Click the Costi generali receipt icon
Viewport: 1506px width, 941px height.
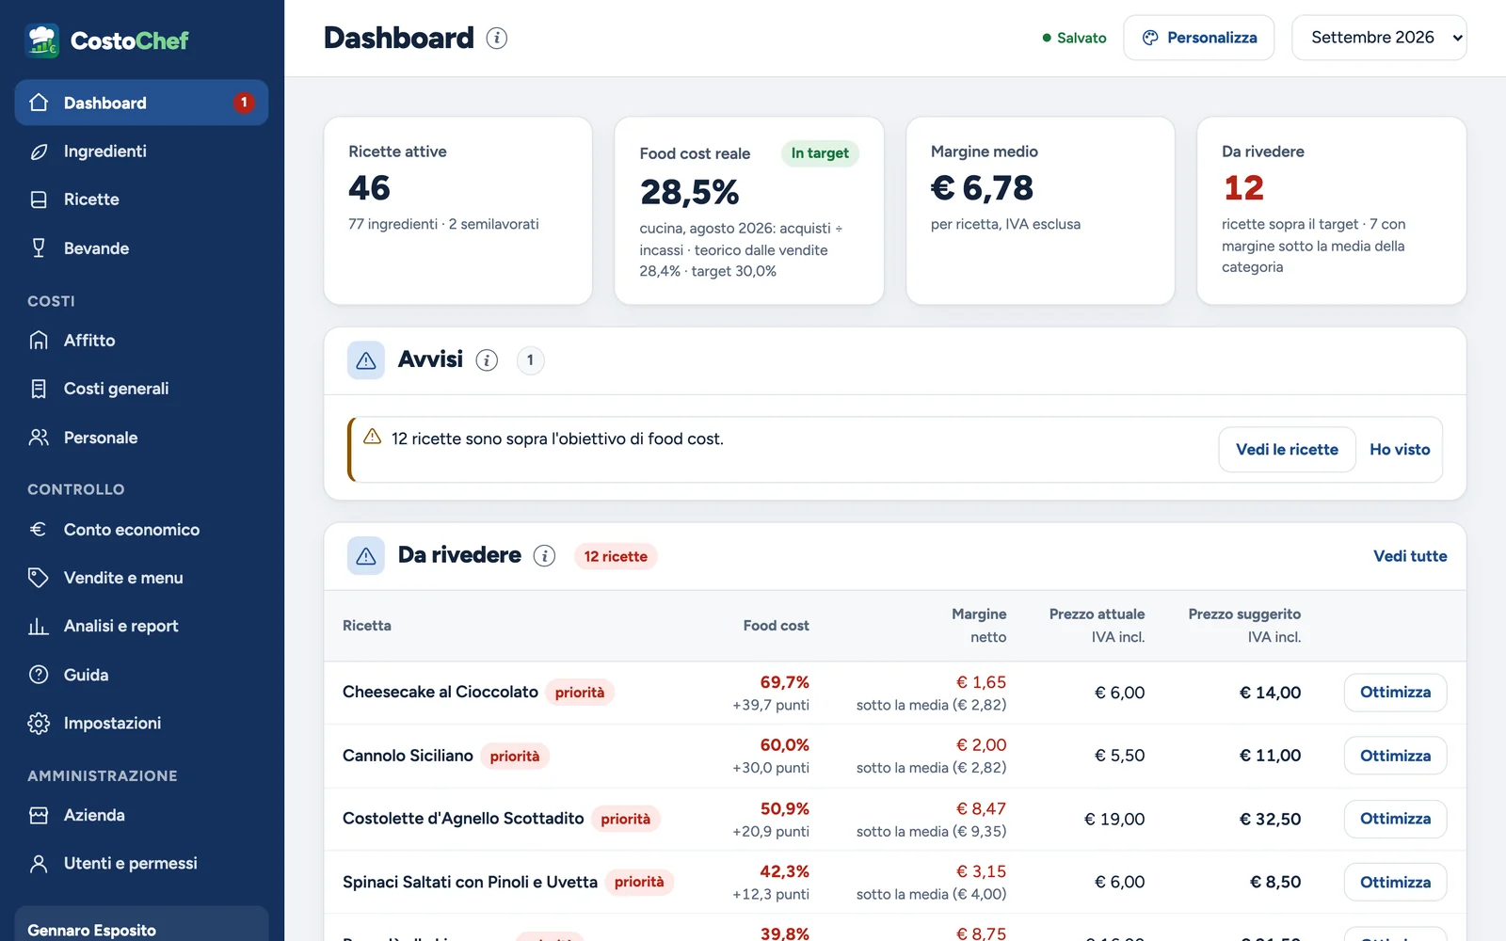point(39,389)
